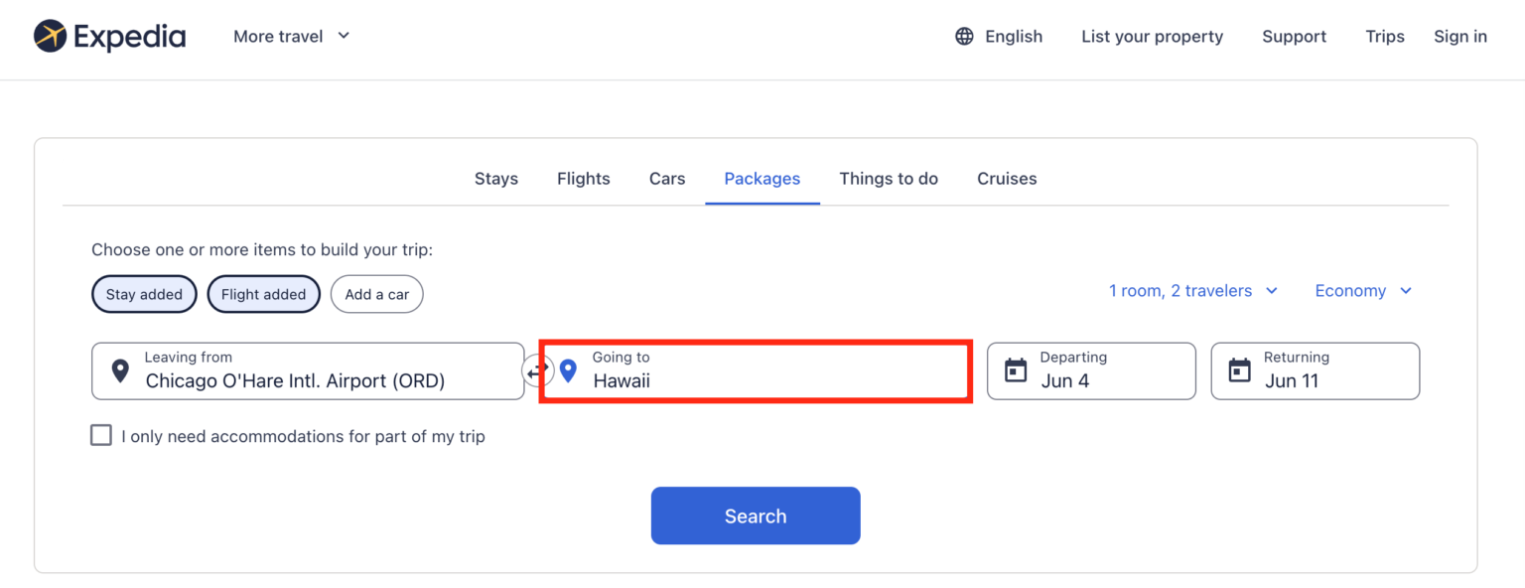Switch to the Flights tab
This screenshot has height=588, width=1525.
(583, 179)
